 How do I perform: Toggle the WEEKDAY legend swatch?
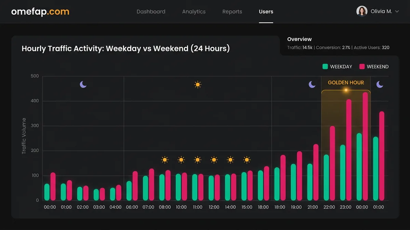coord(325,66)
